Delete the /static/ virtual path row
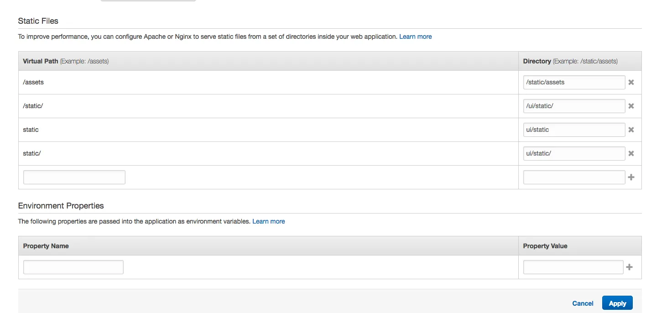Viewport: 646px width, 313px height. (x=631, y=106)
